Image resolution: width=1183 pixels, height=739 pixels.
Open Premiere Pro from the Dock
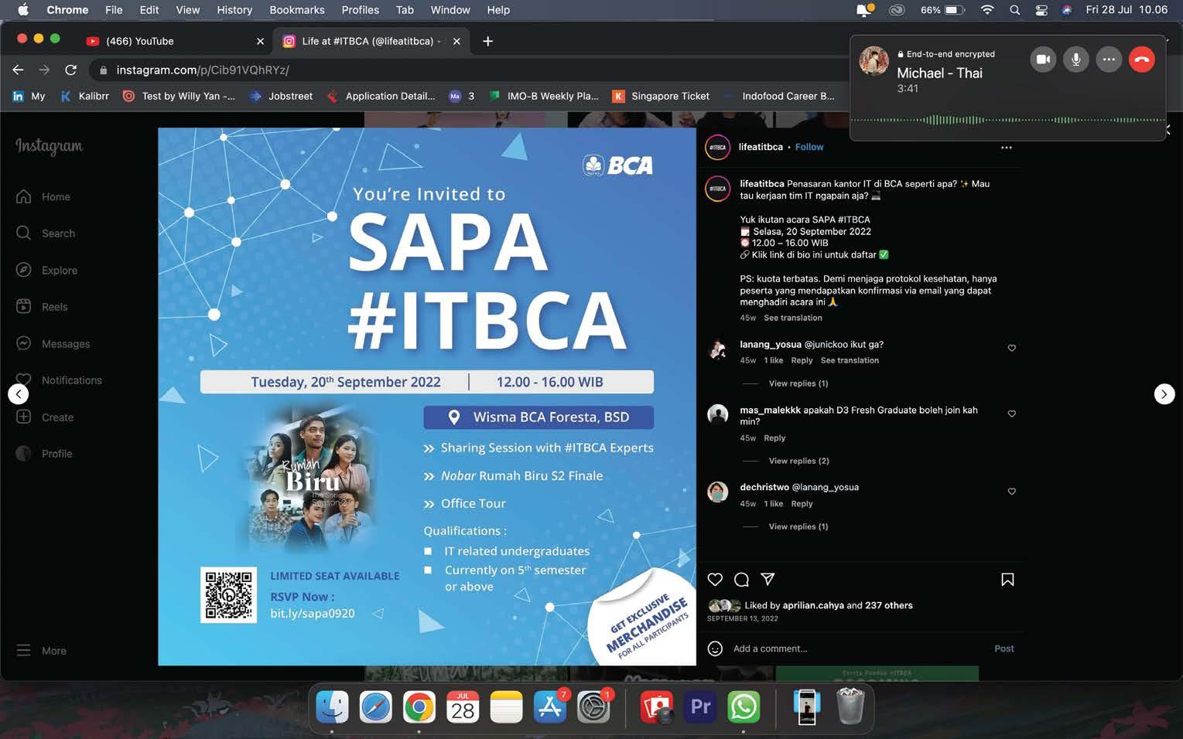700,707
